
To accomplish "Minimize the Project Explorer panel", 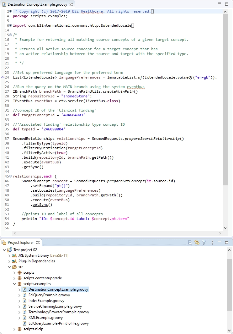I will [x=220, y=242].
